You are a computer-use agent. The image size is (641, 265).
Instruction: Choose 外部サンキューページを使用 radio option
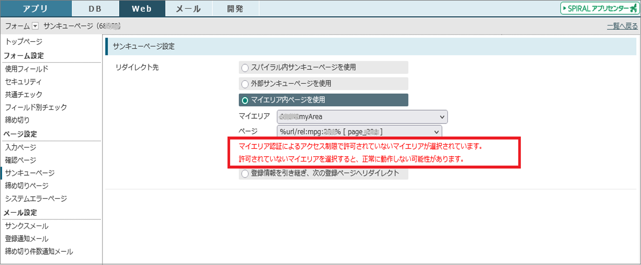245,84
